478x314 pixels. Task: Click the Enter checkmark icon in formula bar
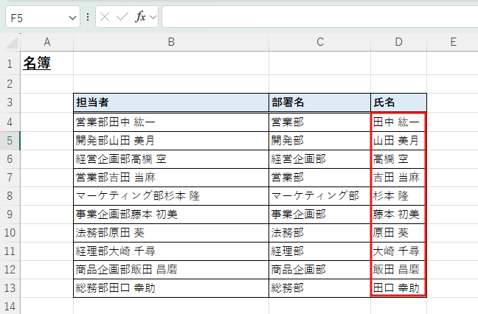pyautogui.click(x=122, y=17)
